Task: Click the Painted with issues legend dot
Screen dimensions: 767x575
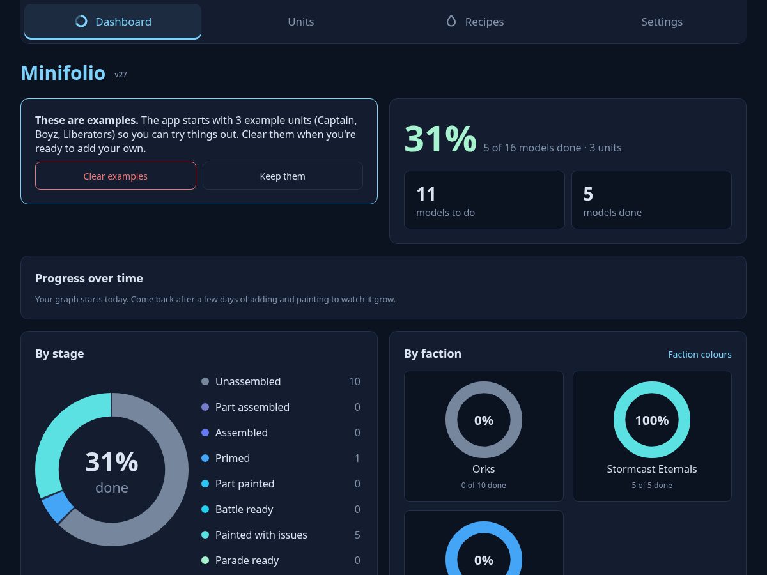Action: point(205,535)
